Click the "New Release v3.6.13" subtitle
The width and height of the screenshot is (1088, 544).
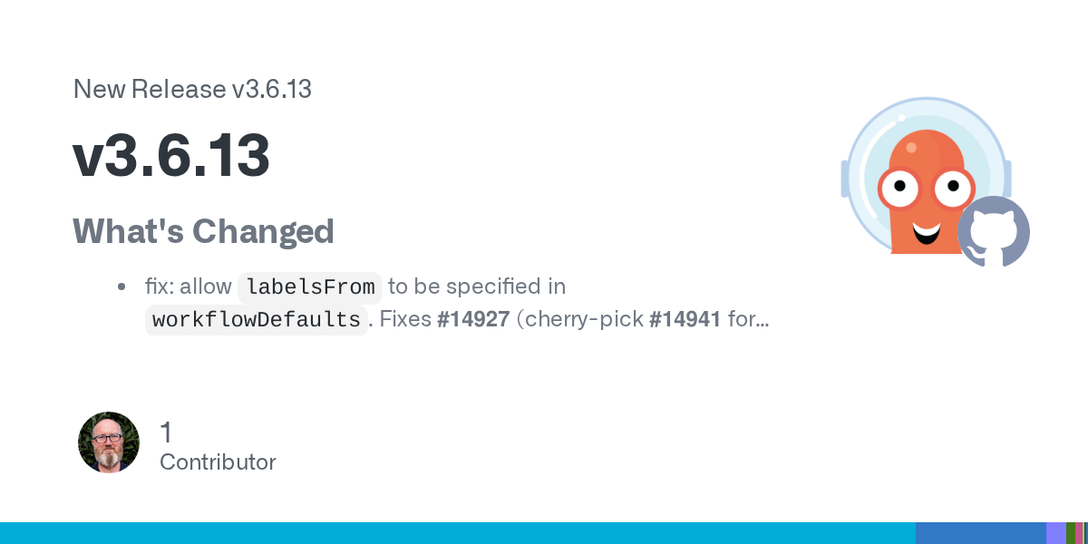(192, 89)
